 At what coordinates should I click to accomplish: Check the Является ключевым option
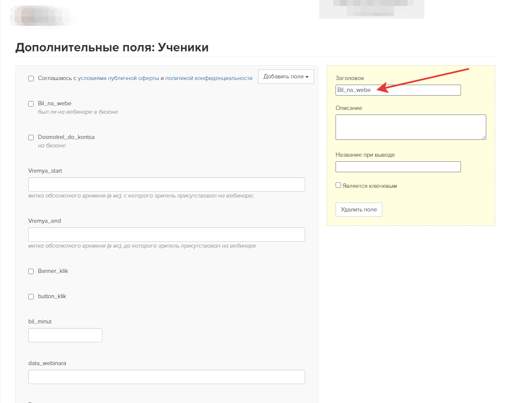(338, 185)
